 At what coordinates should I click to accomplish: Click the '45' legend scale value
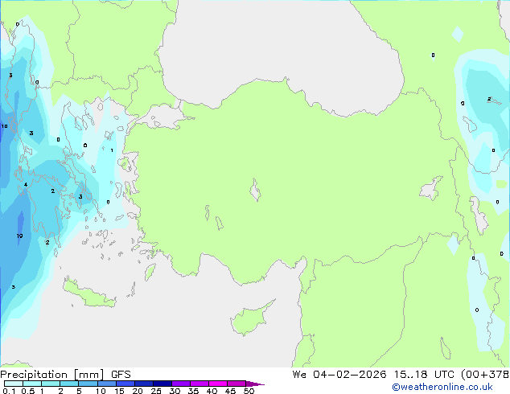(x=230, y=391)
